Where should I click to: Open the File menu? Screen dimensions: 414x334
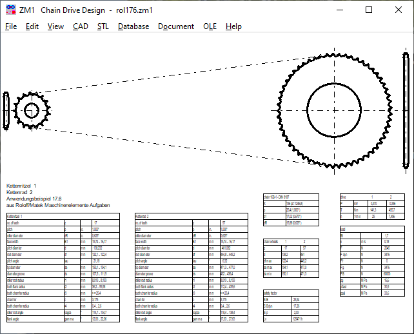click(11, 26)
